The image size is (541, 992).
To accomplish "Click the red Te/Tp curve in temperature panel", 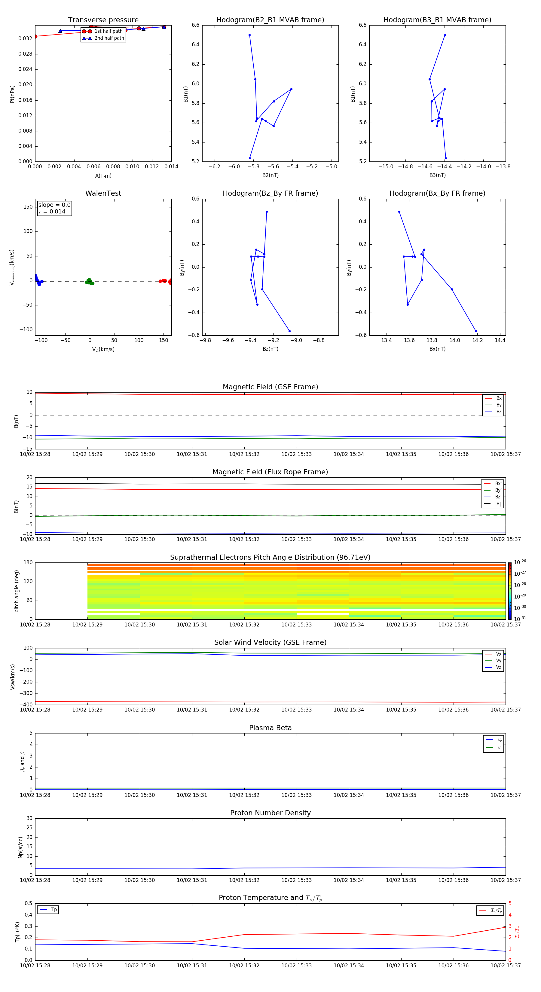I will [x=270, y=934].
